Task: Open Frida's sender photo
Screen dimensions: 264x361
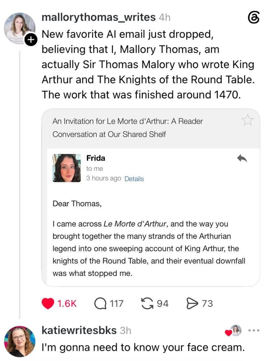Action: pos(67,168)
